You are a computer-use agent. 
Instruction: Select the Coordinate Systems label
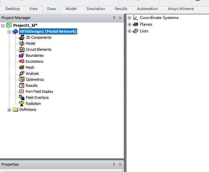click(x=159, y=18)
